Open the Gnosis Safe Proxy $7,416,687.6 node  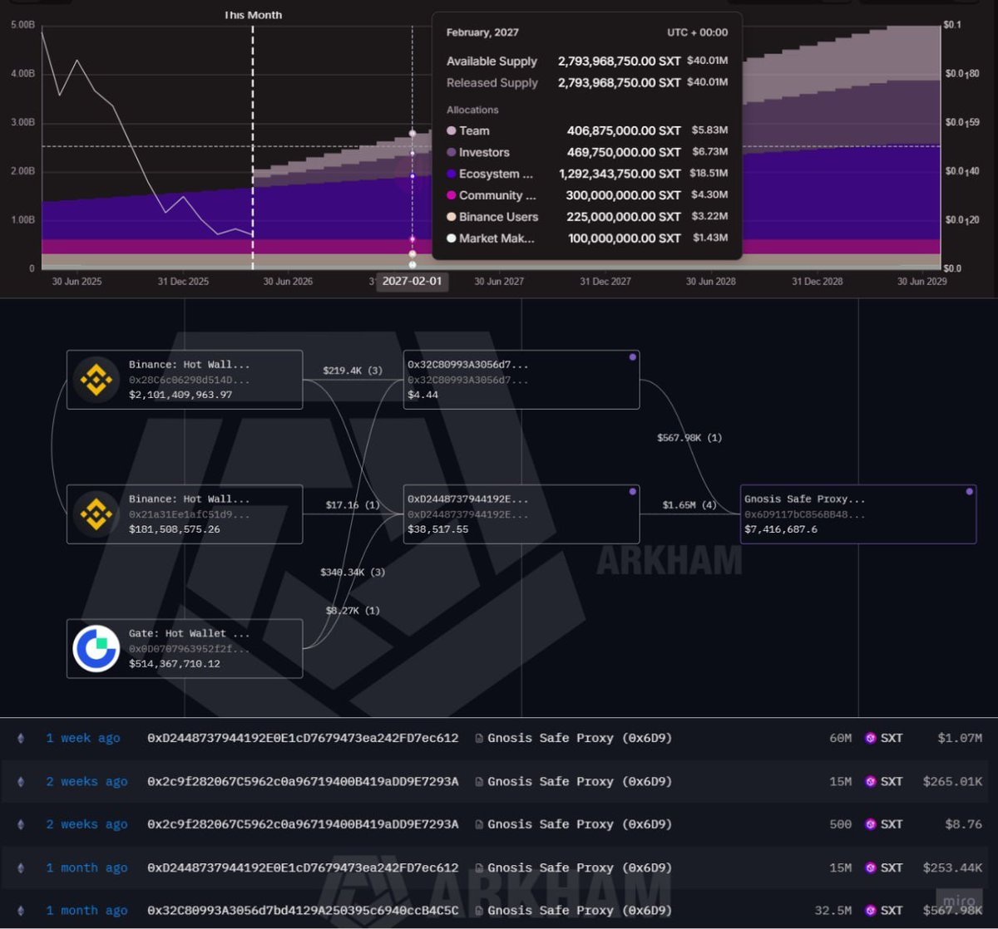858,514
